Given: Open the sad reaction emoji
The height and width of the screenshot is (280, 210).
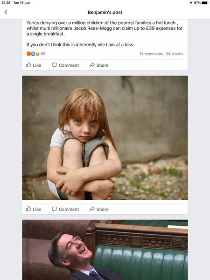Looking at the screenshot, I should click(37, 54).
